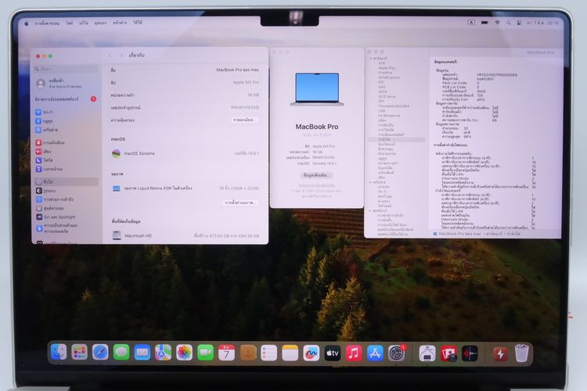Open the Apple TV app in the Dock
Screen dimensions: 587x391
[x=333, y=353]
